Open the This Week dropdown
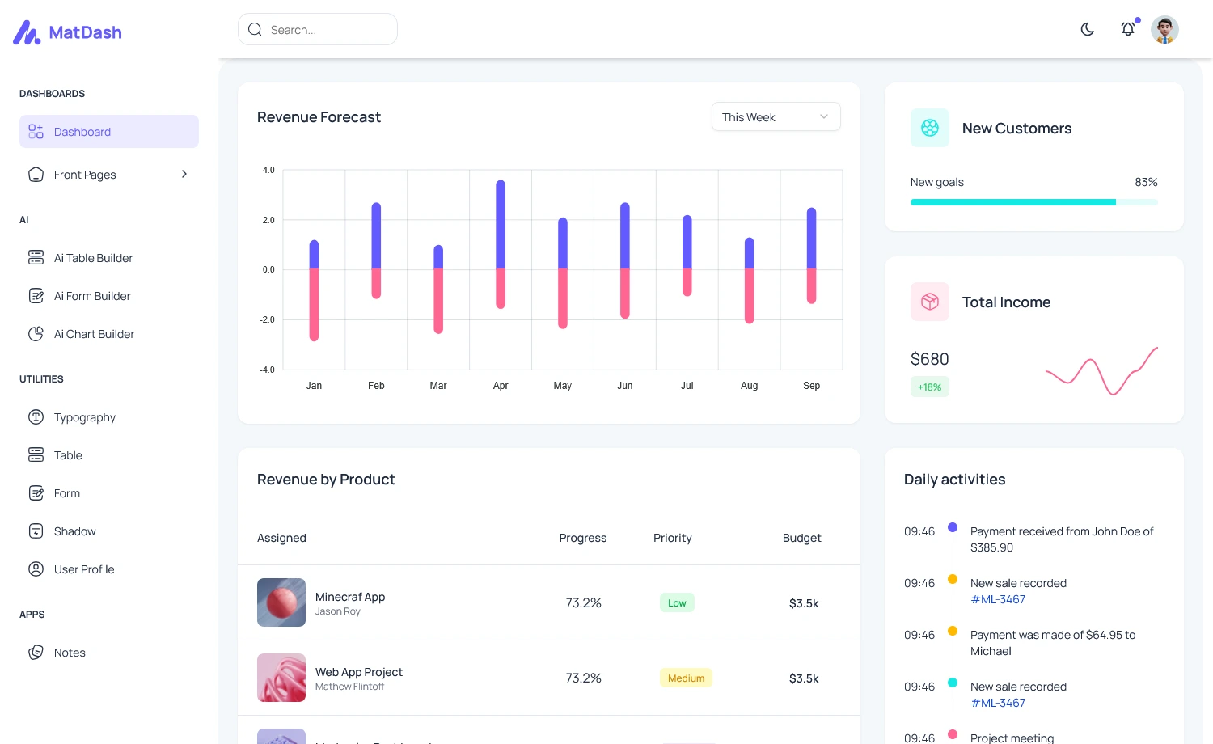Viewport: 1213px width, 744px height. click(x=775, y=116)
